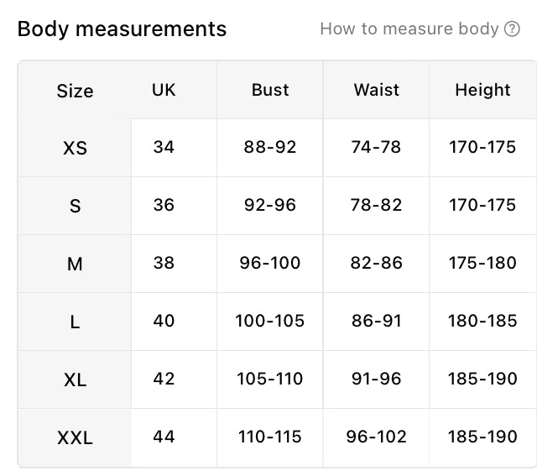
Task: Click the UK size 44 cell
Action: pos(164,437)
